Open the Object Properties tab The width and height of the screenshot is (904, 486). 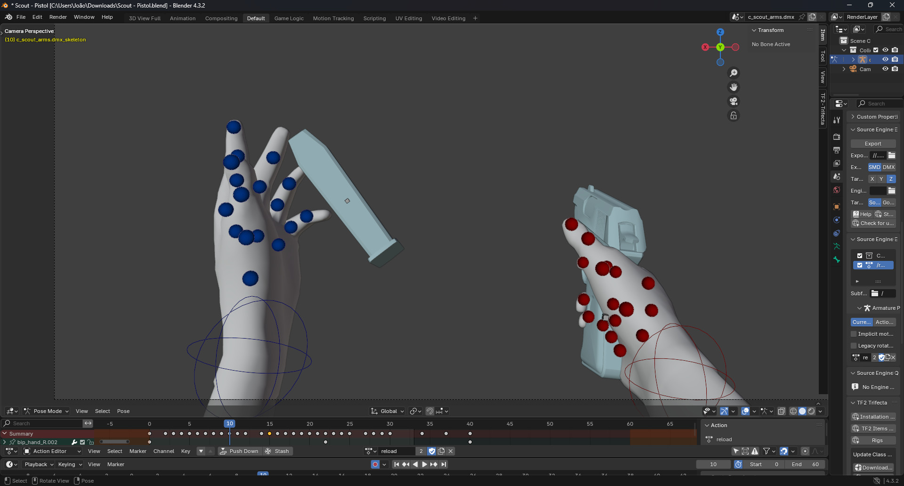(837, 206)
